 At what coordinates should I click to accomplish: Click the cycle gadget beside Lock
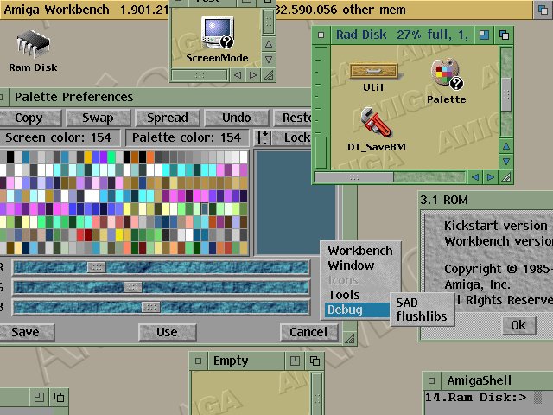coord(264,137)
